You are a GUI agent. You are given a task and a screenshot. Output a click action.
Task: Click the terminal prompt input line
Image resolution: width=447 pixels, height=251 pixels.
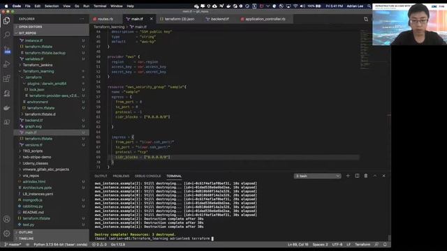154,238
